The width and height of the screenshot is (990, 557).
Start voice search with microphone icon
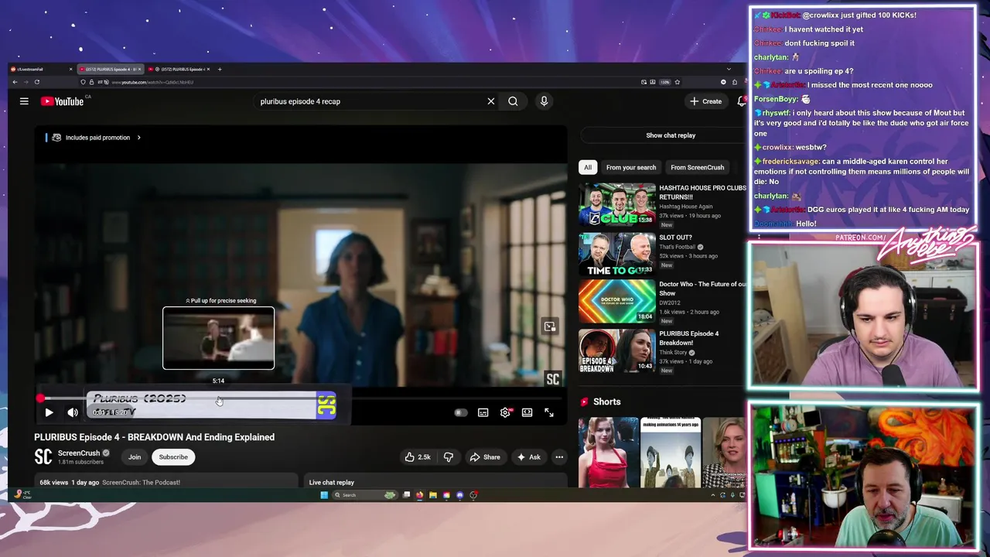click(x=544, y=101)
